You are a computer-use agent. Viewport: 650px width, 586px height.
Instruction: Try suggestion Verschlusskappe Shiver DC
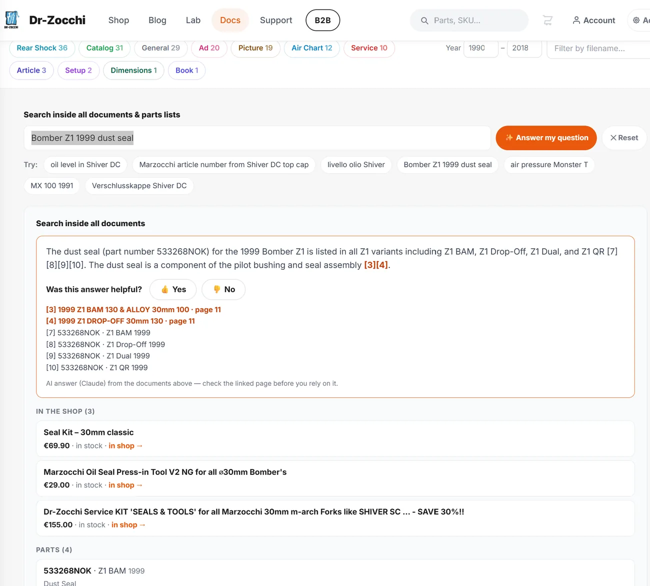pos(139,186)
